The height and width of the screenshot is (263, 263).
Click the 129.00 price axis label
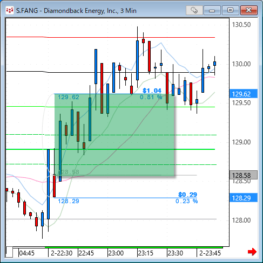coord(241,142)
